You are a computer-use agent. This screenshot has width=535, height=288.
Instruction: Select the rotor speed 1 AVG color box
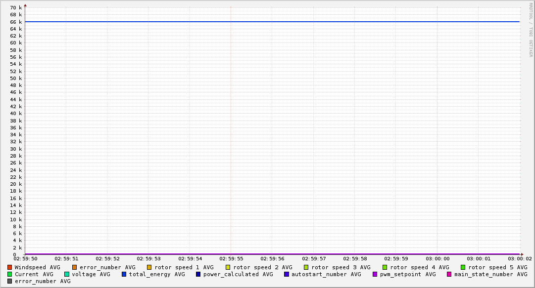[149, 267]
